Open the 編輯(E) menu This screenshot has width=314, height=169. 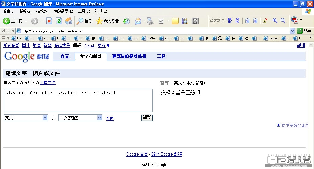click(25, 11)
